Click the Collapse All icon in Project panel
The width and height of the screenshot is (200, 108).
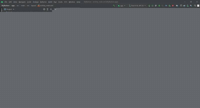pyautogui.click(x=51, y=9)
